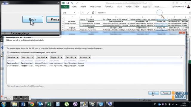Open Google Chrome from the taskbar
The height and width of the screenshot is (107, 191).
pyautogui.click(x=32, y=104)
